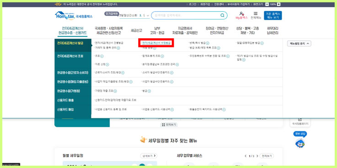Click the Hometax logo
The image size is (337, 168).
coord(74,16)
